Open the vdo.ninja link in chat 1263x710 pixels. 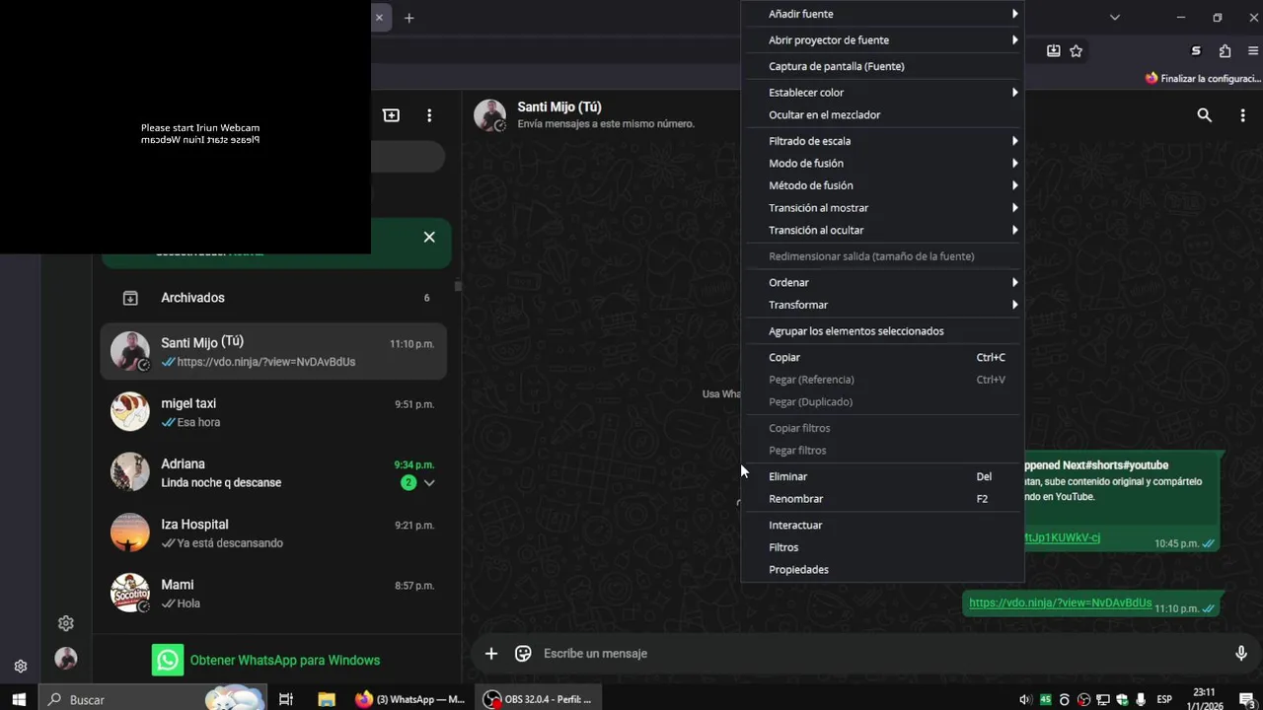pos(1060,603)
